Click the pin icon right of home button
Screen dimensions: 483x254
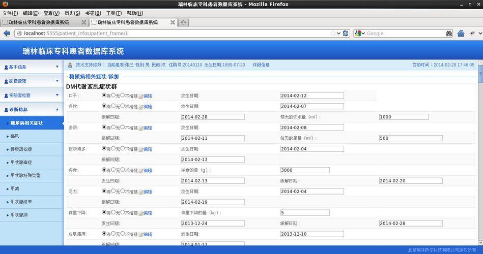472,33
